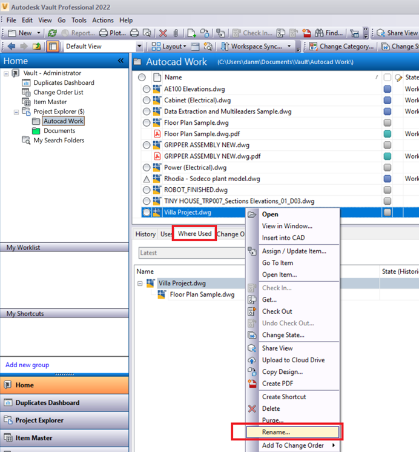Collapse the Project Explorer ($) node
This screenshot has width=419, height=452.
[16, 112]
